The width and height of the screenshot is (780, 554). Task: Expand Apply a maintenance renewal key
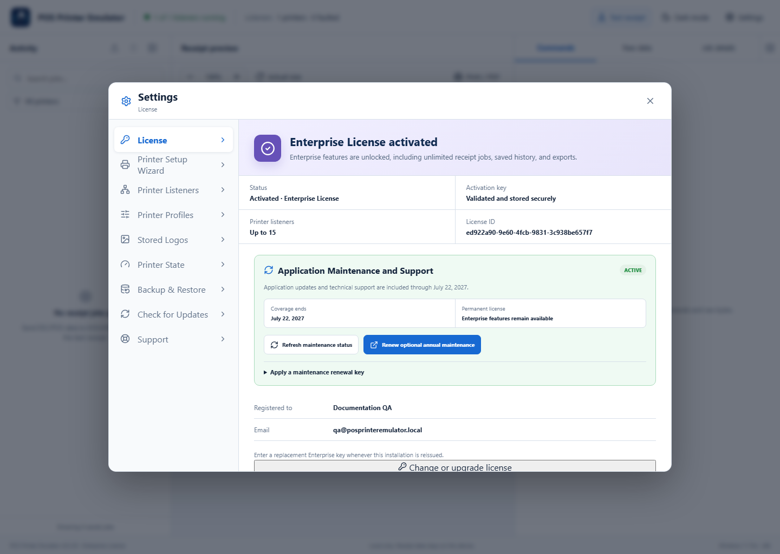coord(314,372)
